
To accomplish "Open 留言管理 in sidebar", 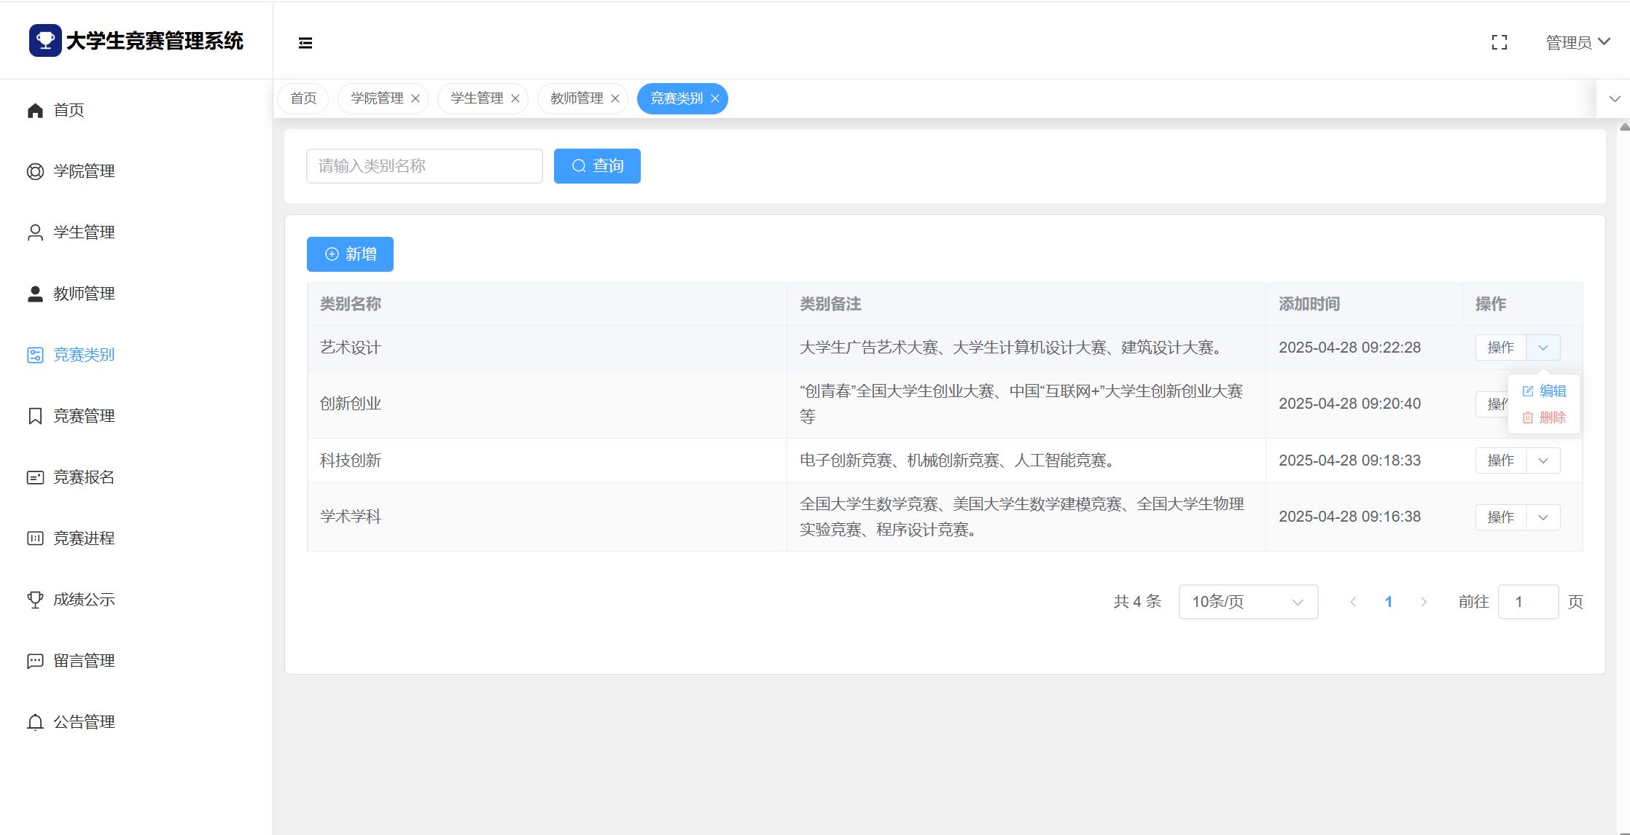I will tap(84, 661).
